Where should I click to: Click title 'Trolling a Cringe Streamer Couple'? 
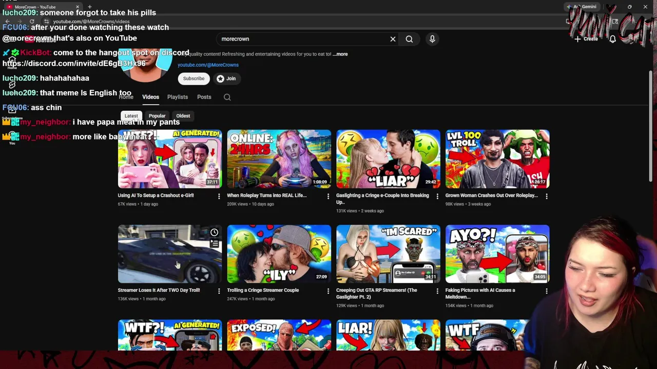(x=263, y=290)
